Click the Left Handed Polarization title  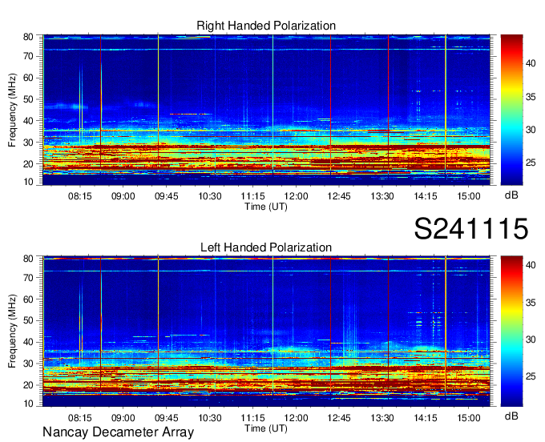[x=266, y=247]
